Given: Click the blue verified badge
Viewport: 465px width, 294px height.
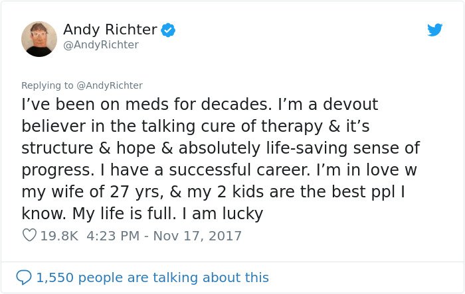Looking at the screenshot, I should [x=168, y=30].
